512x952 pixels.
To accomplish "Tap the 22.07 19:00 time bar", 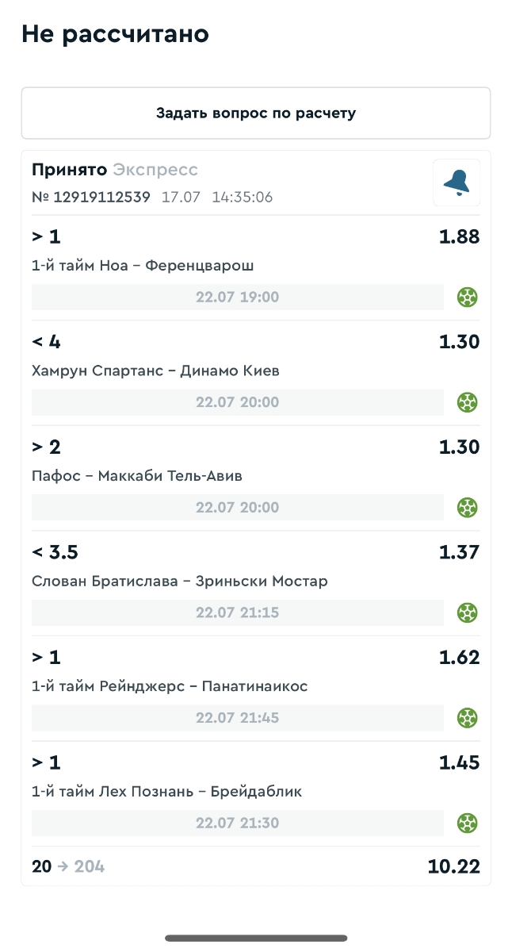I will pyautogui.click(x=237, y=297).
